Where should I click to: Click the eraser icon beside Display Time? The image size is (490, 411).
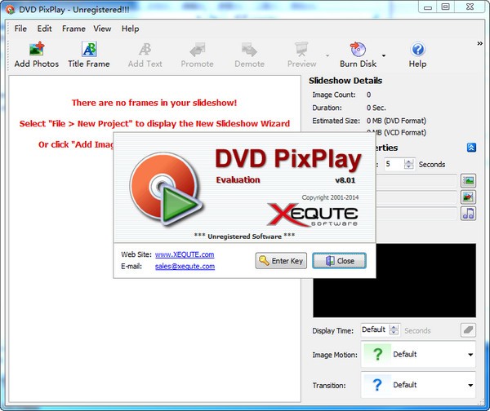[468, 330]
